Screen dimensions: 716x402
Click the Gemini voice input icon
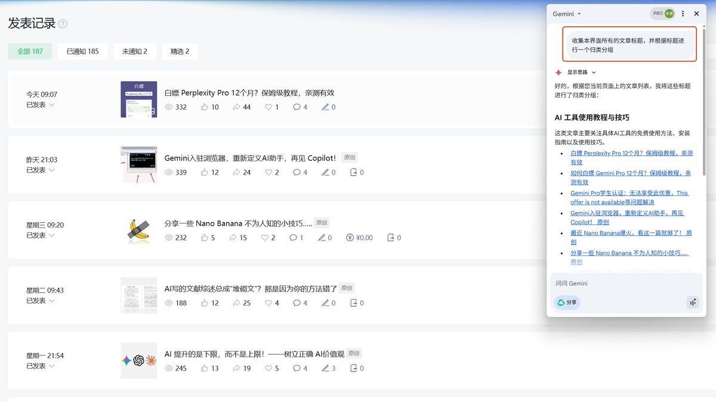pyautogui.click(x=693, y=303)
